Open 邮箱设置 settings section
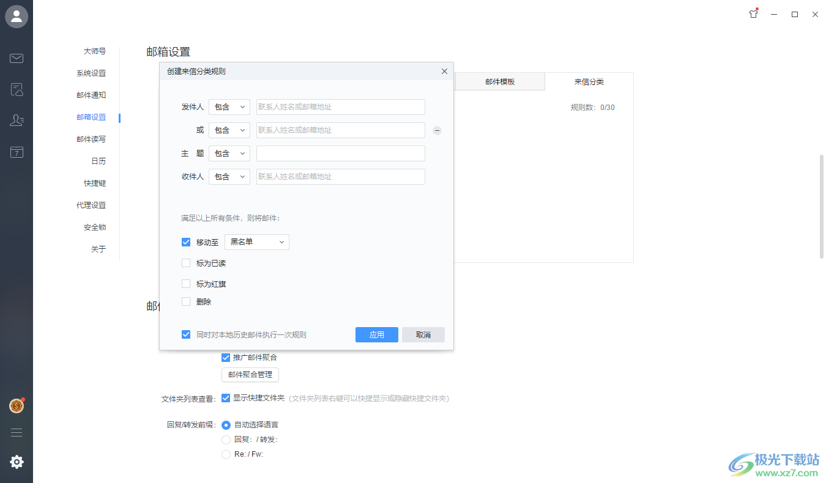 pyautogui.click(x=91, y=117)
